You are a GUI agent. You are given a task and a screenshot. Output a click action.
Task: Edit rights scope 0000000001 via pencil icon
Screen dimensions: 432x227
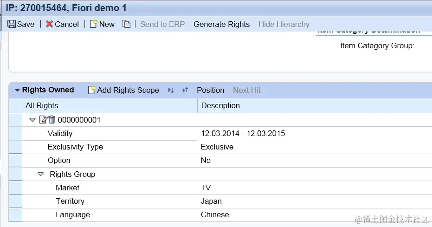43,120
